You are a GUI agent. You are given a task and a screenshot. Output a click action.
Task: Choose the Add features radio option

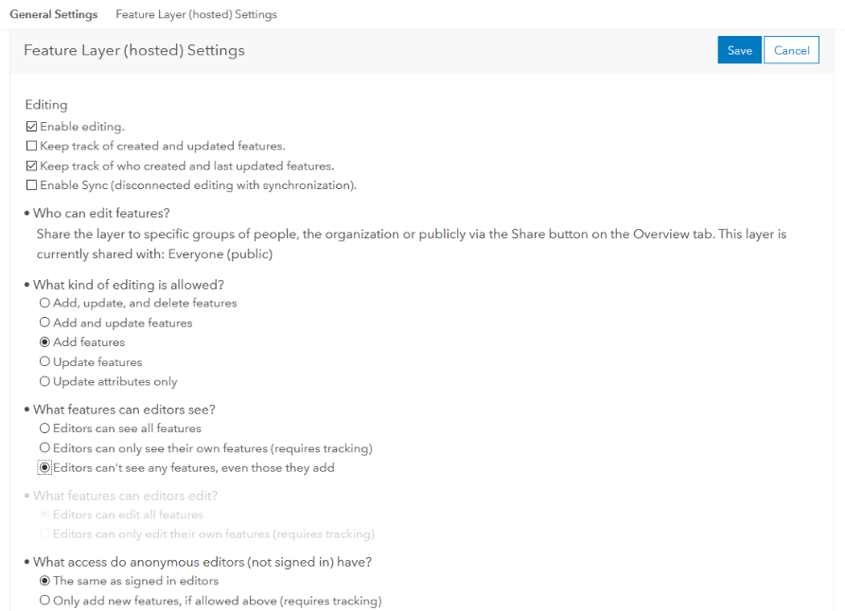point(44,342)
